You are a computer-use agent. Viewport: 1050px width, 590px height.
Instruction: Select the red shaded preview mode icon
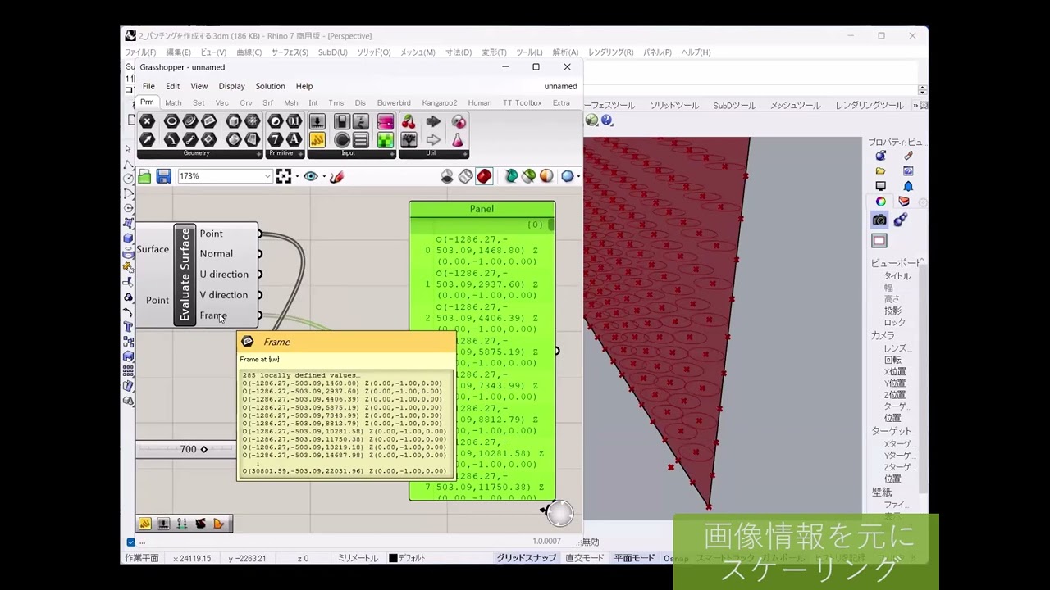tap(484, 175)
